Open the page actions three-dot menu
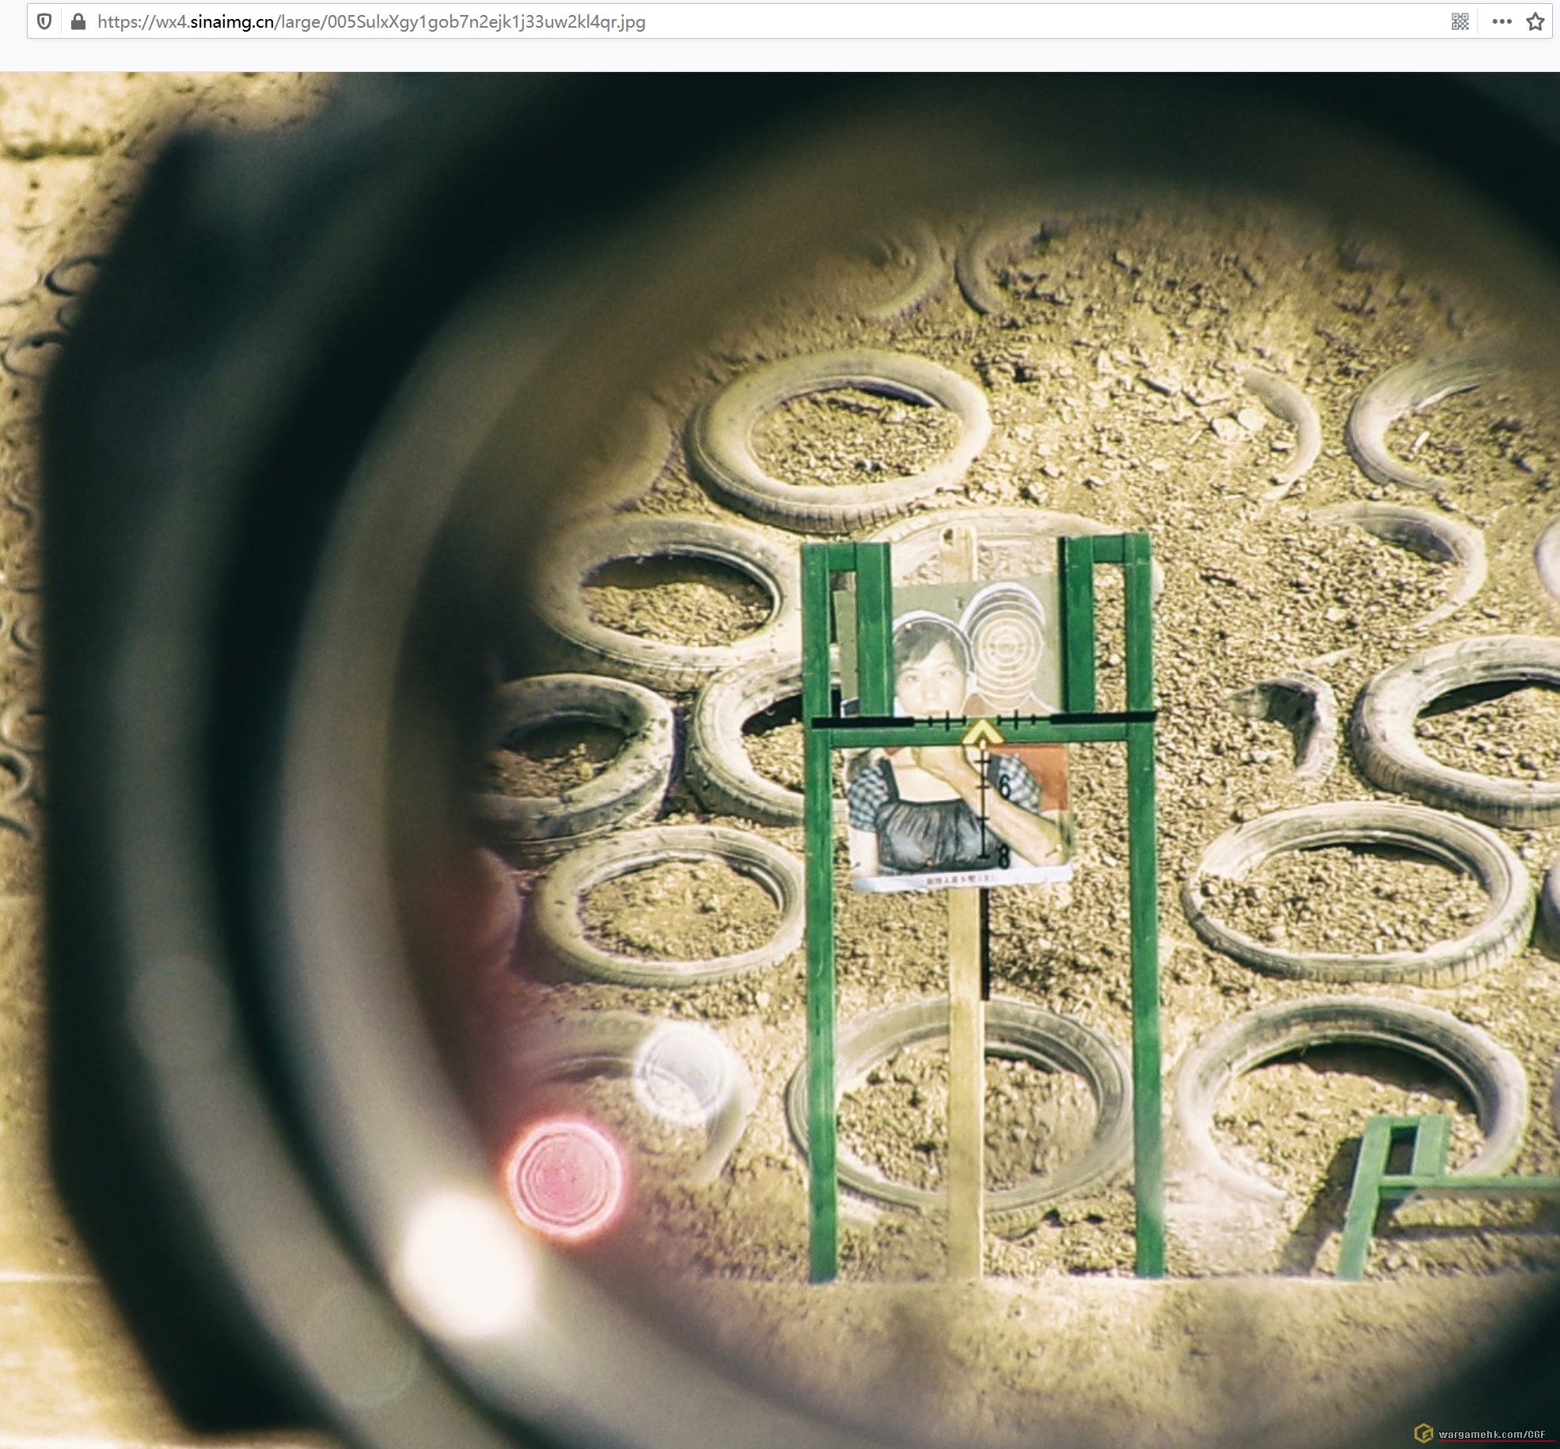 tap(1501, 21)
